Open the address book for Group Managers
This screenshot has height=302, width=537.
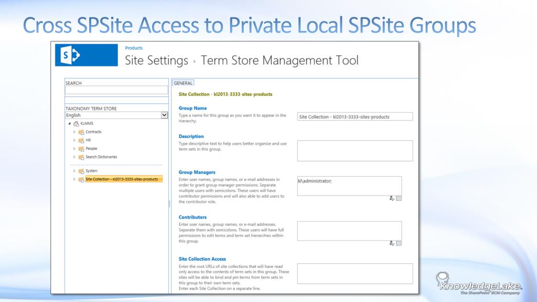[x=399, y=198]
